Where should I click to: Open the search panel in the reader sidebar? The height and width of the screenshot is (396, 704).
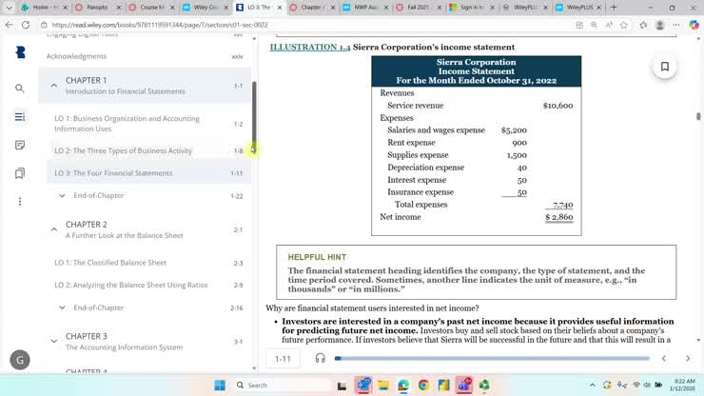[x=19, y=89]
